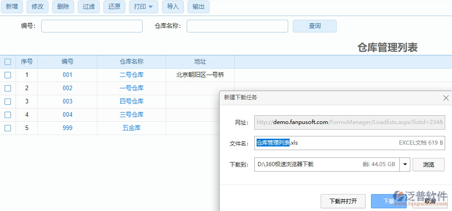Viewport: 452px width, 211px height.
Task: Focus the 仓库名称 search field
Action: 237,26
